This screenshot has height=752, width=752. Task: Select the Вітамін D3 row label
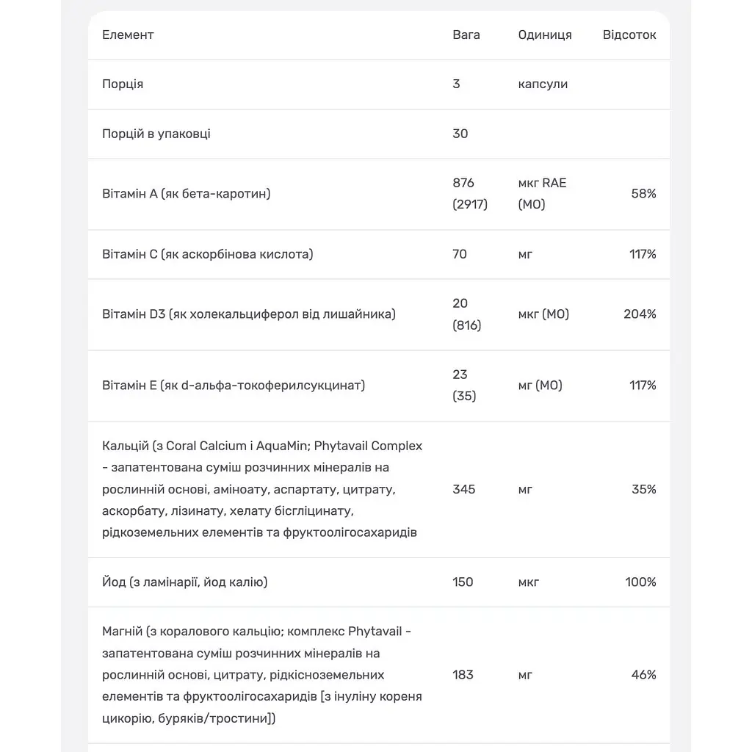click(x=248, y=314)
